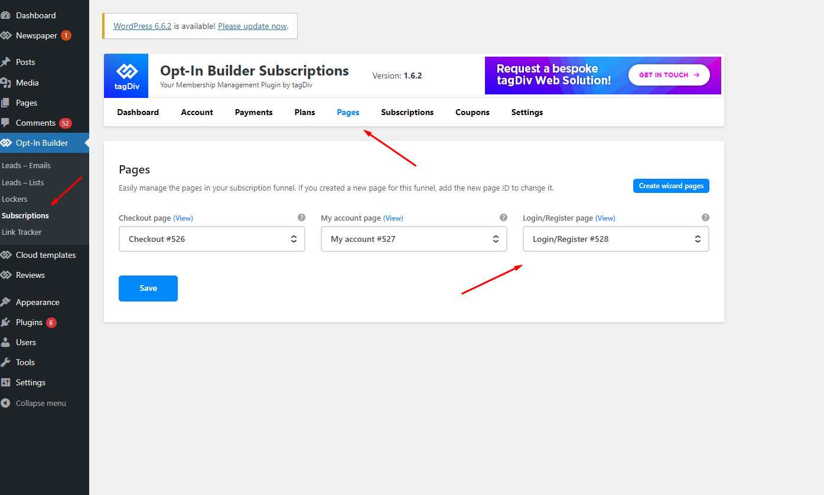This screenshot has width=824, height=495.
Task: Click the Appearance paintbrush icon
Action: (5, 302)
